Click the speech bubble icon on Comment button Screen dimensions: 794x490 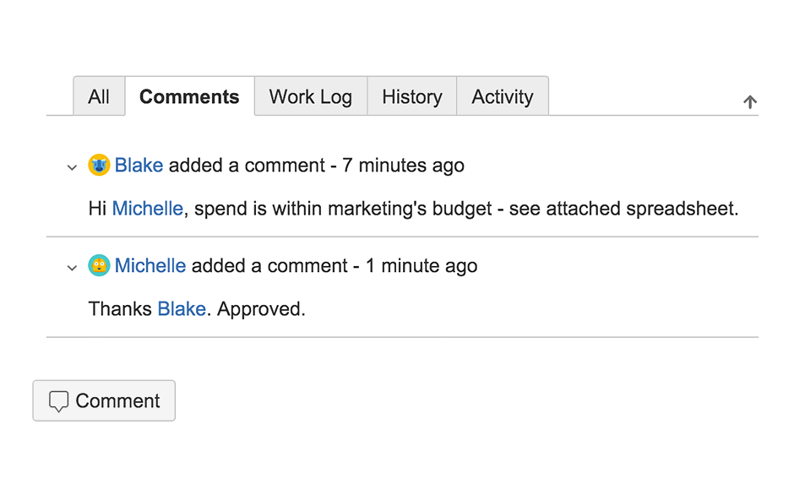(x=58, y=401)
